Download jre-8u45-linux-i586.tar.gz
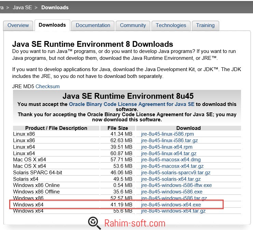Viewport: 253px width, 230px height. click(x=169, y=140)
